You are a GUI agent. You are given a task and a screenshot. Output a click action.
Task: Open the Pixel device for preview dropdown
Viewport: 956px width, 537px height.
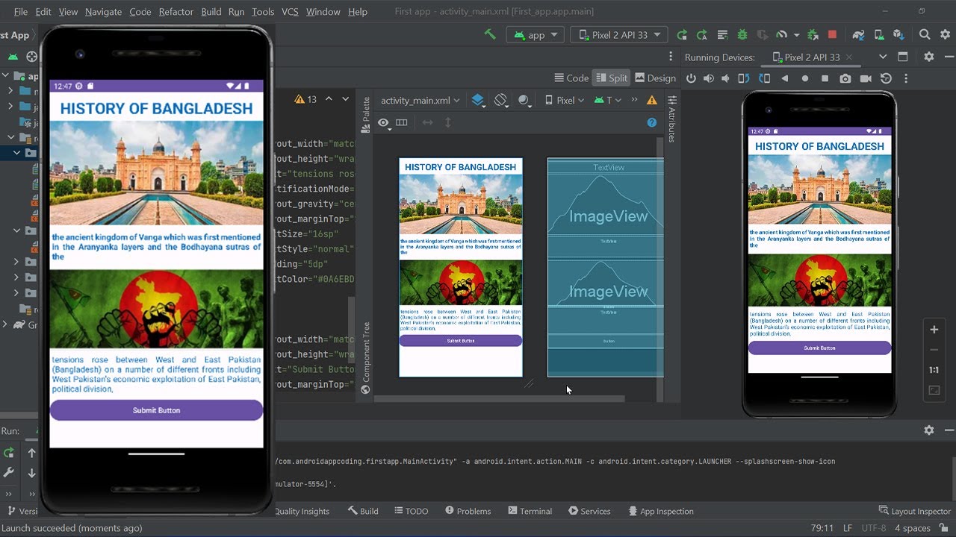[565, 100]
